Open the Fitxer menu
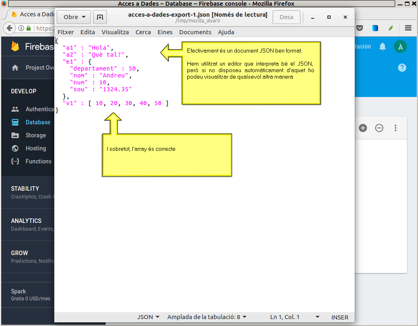The width and height of the screenshot is (418, 326). tap(66, 32)
